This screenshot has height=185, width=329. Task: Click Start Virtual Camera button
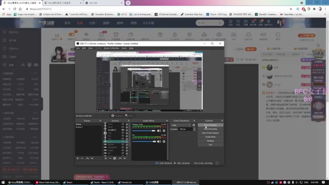click(210, 133)
